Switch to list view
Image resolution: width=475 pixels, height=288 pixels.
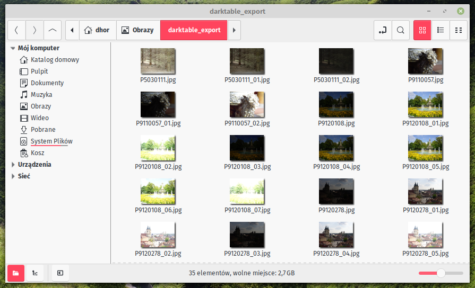click(x=441, y=30)
